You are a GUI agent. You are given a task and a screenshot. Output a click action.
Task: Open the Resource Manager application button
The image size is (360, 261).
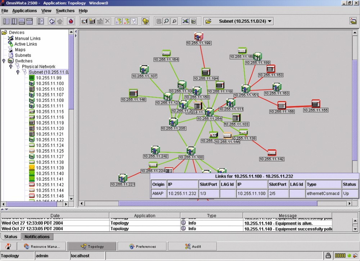point(42,247)
